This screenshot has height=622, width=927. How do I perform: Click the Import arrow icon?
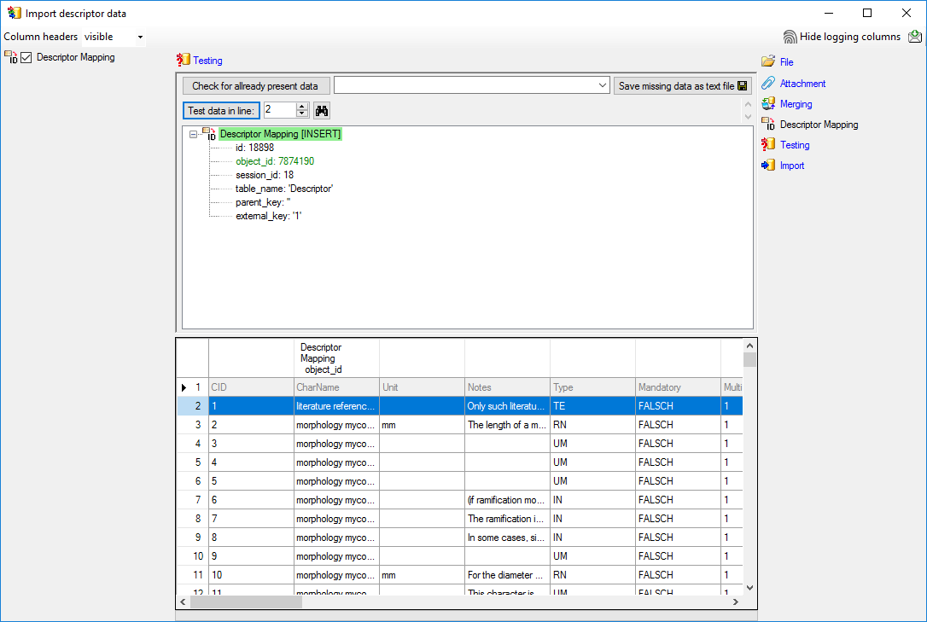coord(768,166)
